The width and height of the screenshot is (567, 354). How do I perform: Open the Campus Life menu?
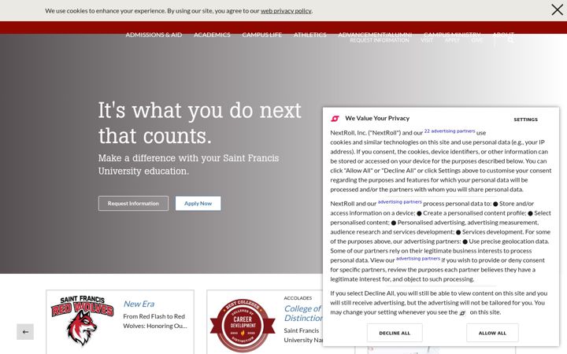pos(261,35)
